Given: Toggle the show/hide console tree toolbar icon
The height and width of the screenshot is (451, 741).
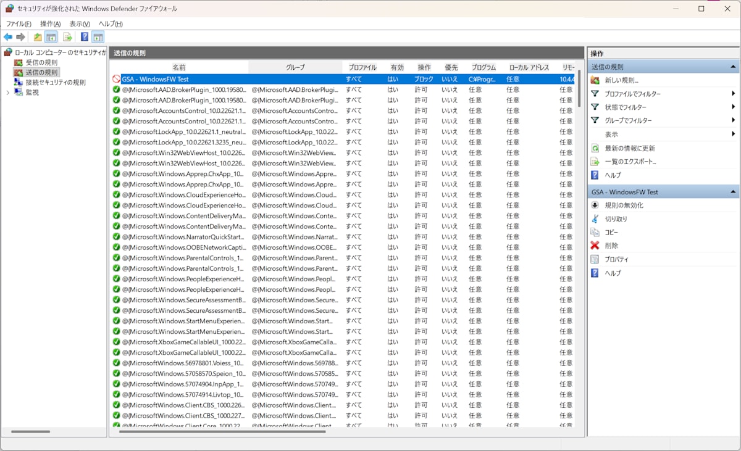Looking at the screenshot, I should (51, 37).
